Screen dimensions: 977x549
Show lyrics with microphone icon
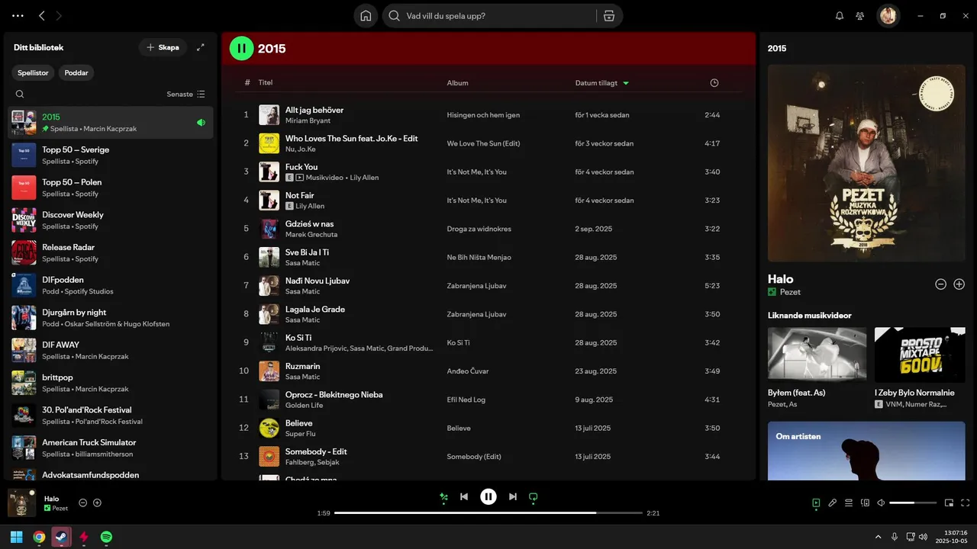[833, 503]
